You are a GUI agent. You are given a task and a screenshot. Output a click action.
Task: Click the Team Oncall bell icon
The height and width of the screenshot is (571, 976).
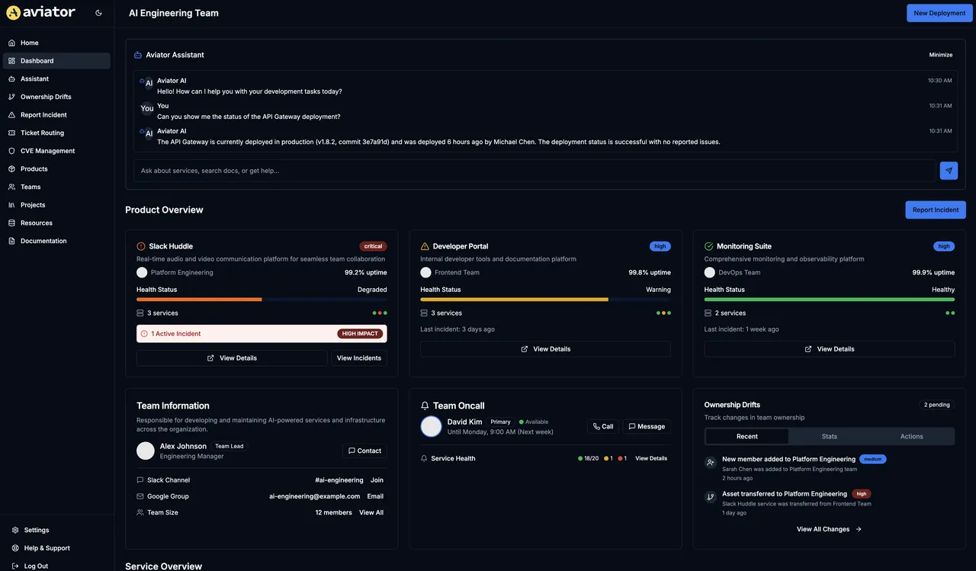point(425,406)
